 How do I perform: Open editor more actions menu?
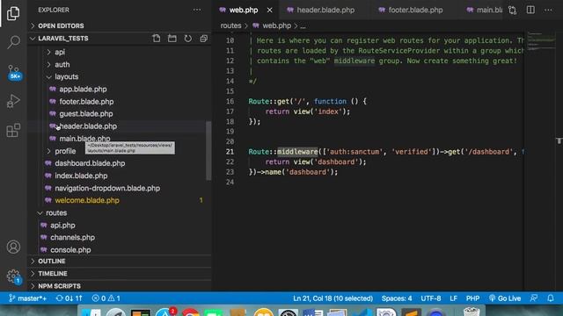coord(548,10)
